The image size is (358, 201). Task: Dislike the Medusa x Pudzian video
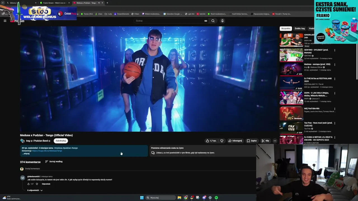coord(222,141)
